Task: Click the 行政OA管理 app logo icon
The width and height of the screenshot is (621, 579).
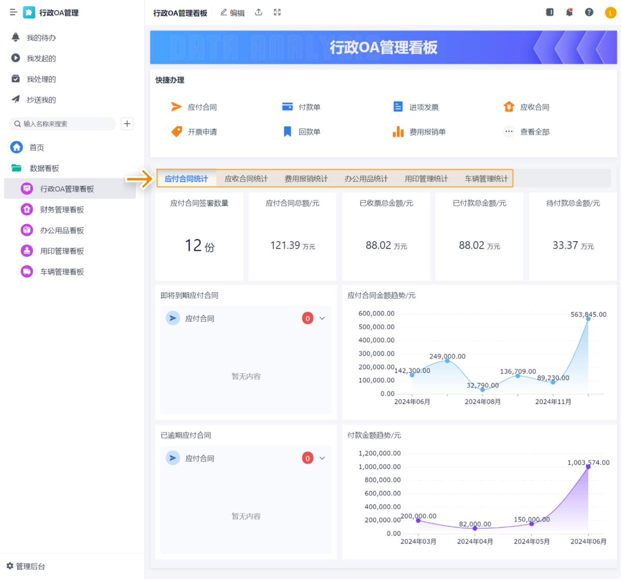Action: [x=29, y=12]
